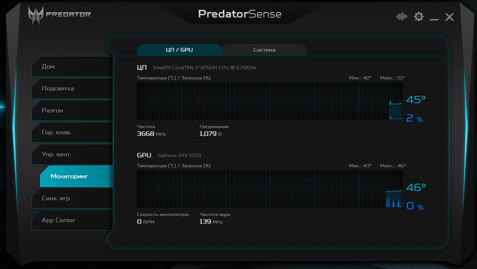Image resolution: width=477 pixels, height=269 pixels.
Task: Open the Упр. вент. fan control
Action: [72, 154]
